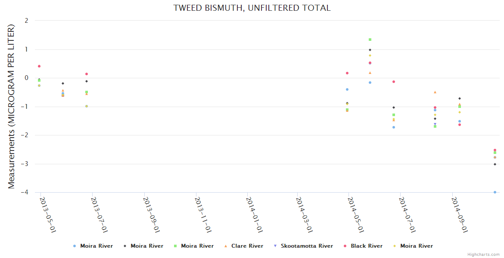Hide the Skootamotta River series via its label
The image size is (504, 258).
coord(307,246)
